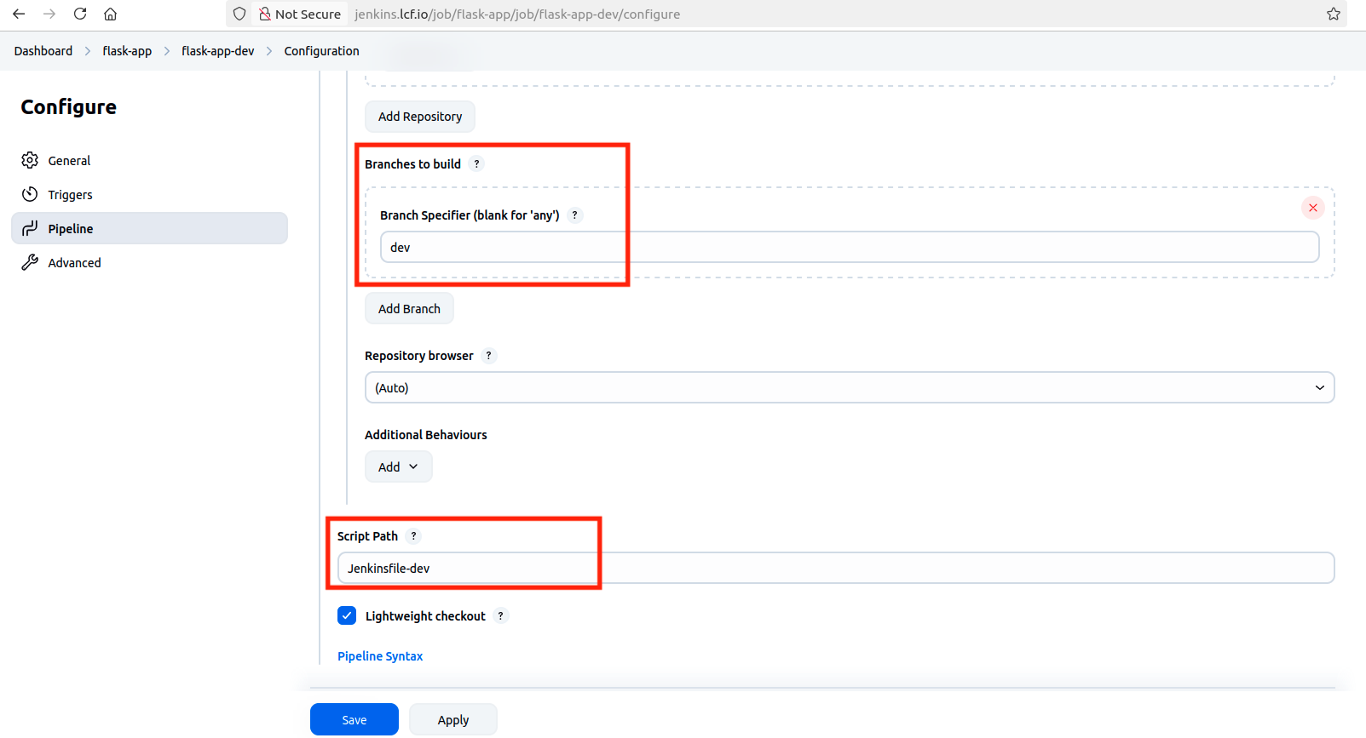Image resolution: width=1366 pixels, height=738 pixels.
Task: Open the Repository browser dropdown
Action: click(x=849, y=388)
